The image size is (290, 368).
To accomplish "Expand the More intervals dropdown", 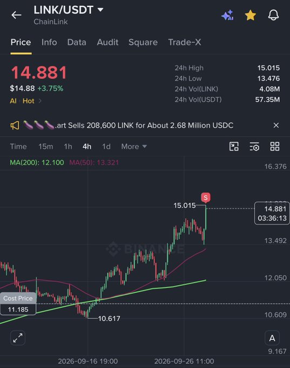I will (134, 147).
